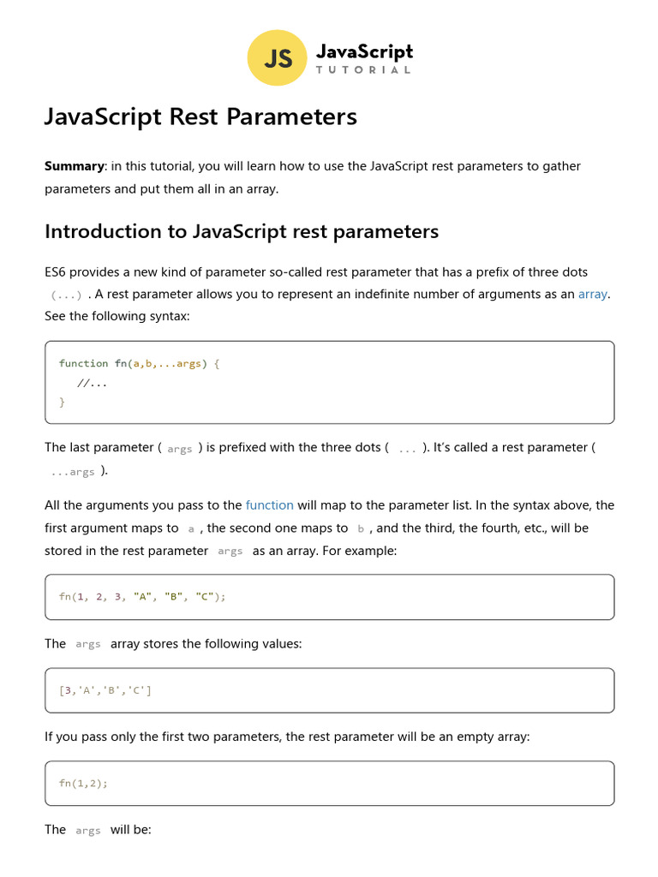Click the inline code letter "b"
Viewport: 658px width, 877px height.
point(361,529)
